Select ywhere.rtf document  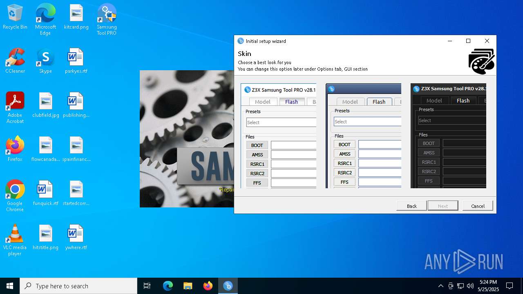pos(76,238)
